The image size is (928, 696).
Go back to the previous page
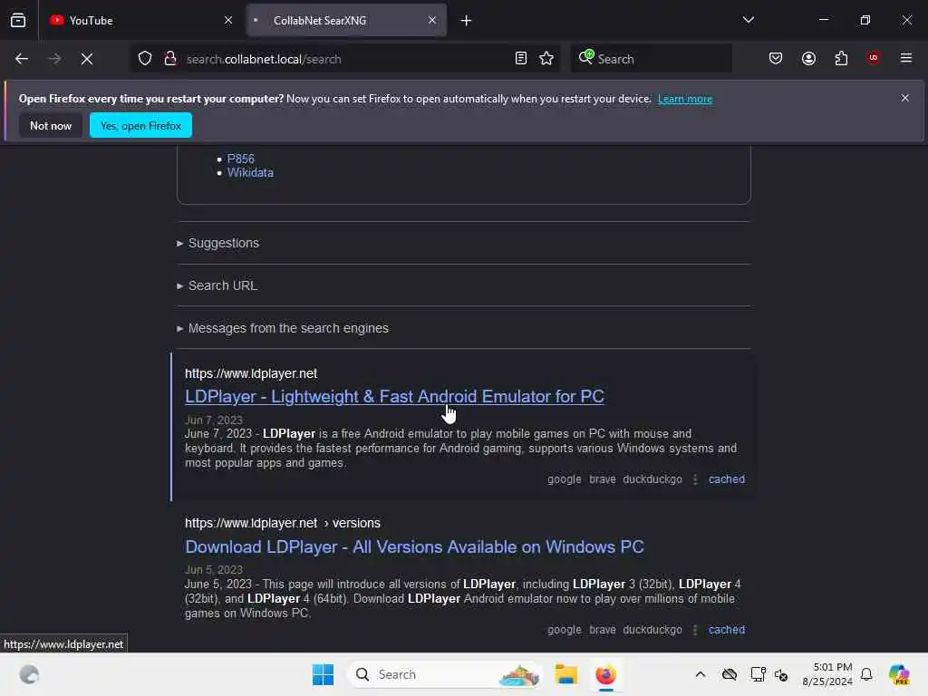click(22, 59)
